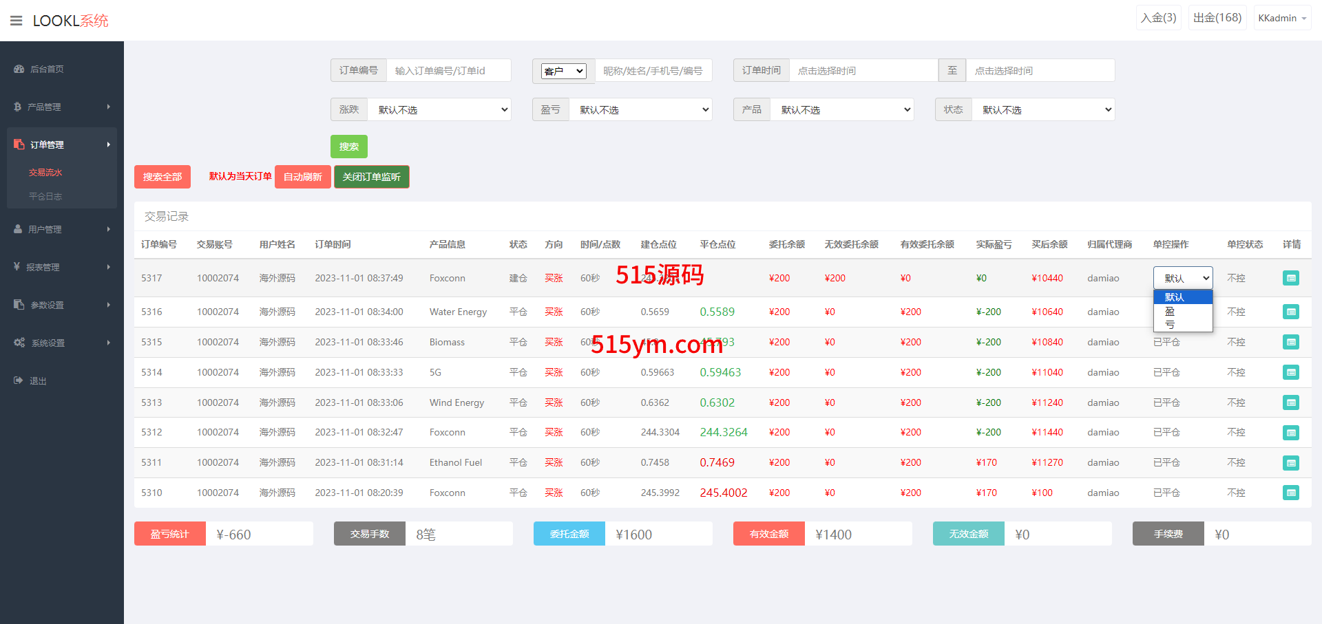Screen dimensions: 1322x624
Task: Select 盈 option in the open dropdown
Action: point(1170,311)
